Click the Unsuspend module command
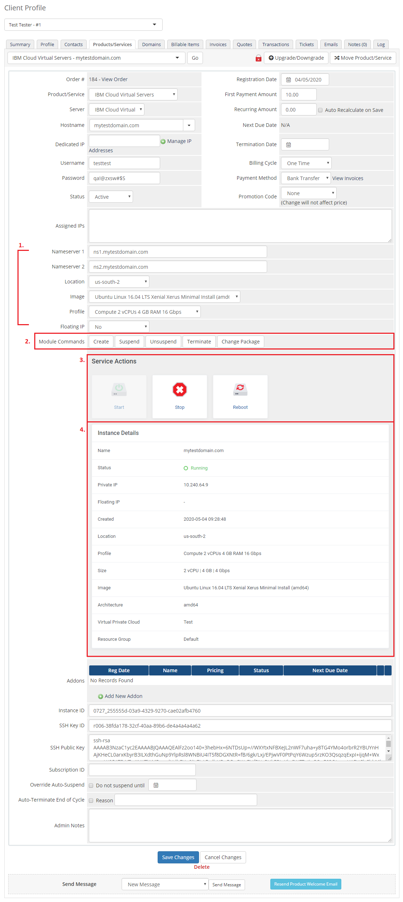 (163, 342)
